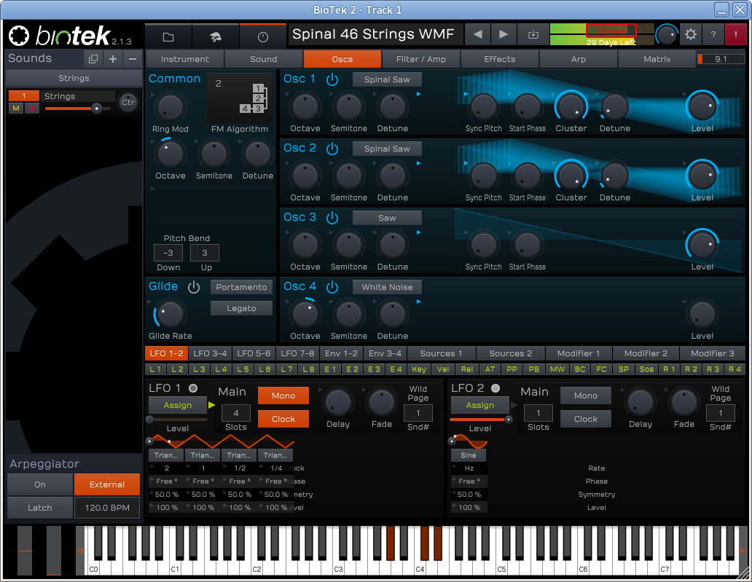
Task: Open the Env 1-2 modulation tab
Action: (x=341, y=353)
